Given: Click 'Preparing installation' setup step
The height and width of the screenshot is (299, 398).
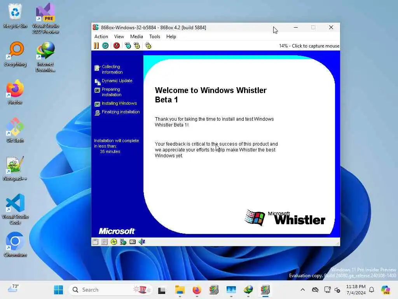Looking at the screenshot, I should point(112,92).
